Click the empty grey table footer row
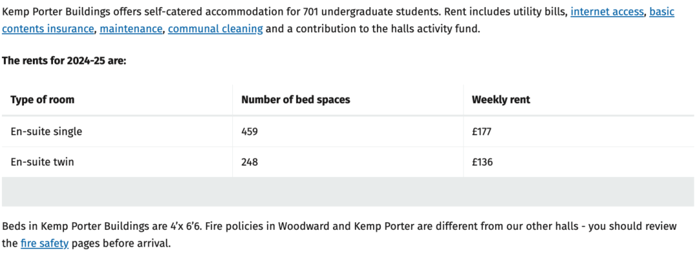This screenshot has width=697, height=255. pos(348,192)
